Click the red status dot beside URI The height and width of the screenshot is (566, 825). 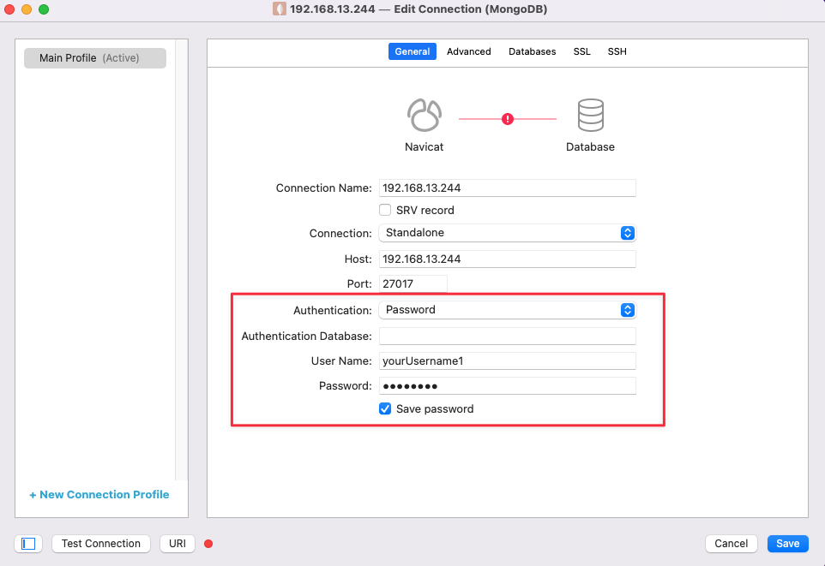coord(208,544)
